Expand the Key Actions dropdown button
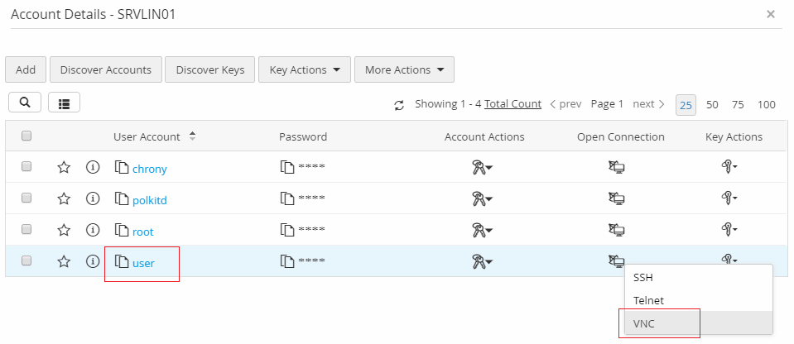Screen dimensions: 794x344 [x=304, y=70]
